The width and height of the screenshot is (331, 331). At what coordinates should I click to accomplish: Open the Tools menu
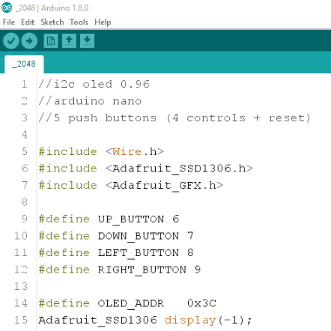tap(79, 22)
